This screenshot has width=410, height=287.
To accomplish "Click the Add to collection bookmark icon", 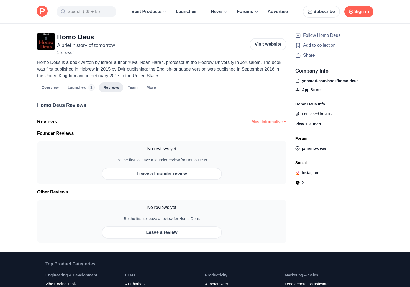I will 298,45.
